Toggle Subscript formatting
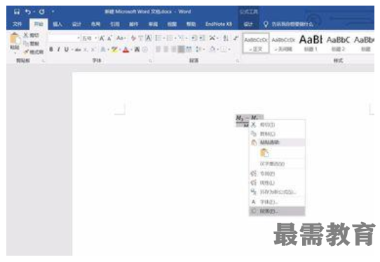The height and width of the screenshot is (262, 380). tap(86, 50)
